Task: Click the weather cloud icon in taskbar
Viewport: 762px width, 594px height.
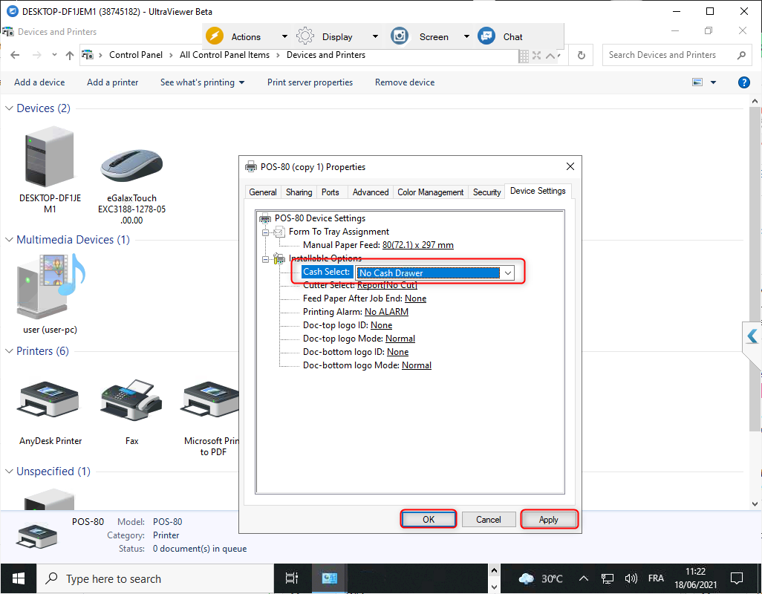Action: (527, 578)
